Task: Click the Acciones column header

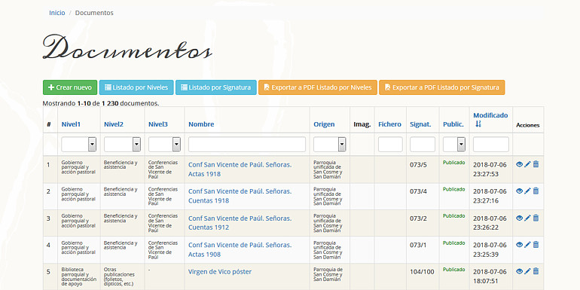Action: click(x=528, y=125)
